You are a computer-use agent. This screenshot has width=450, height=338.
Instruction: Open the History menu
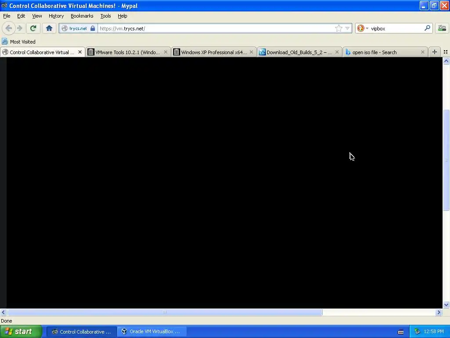(56, 16)
